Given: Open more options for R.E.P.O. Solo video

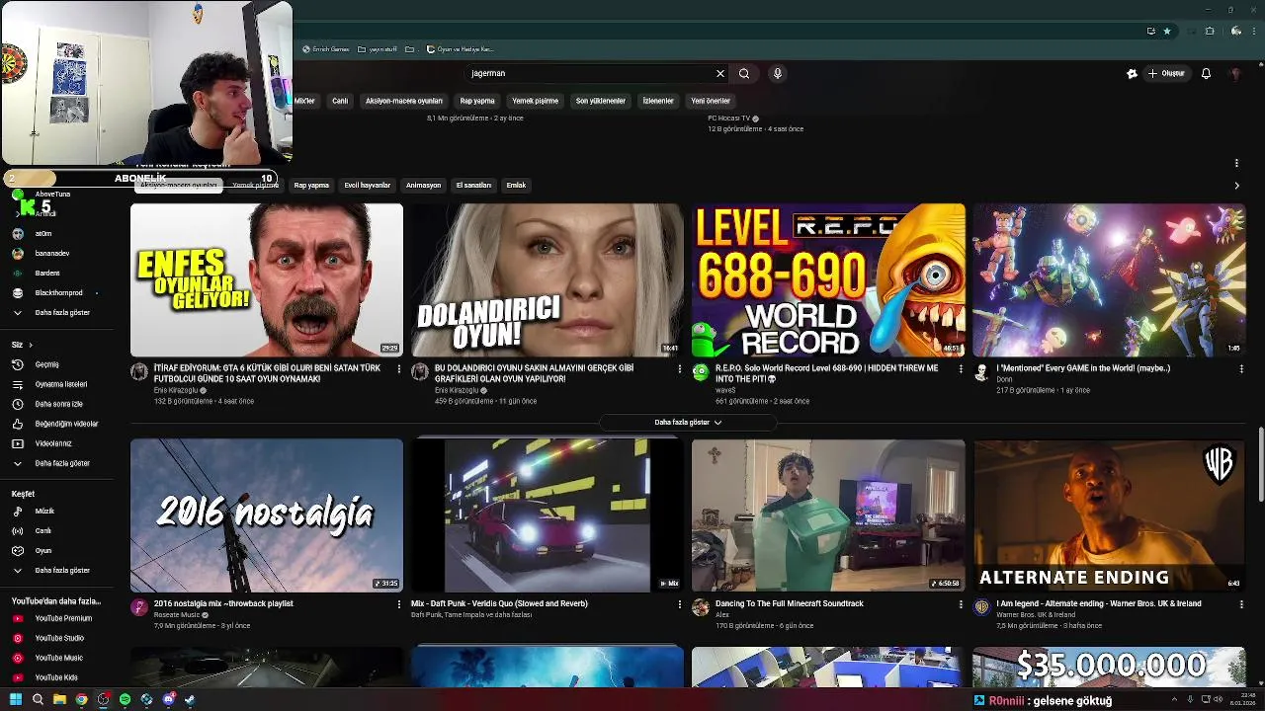Looking at the screenshot, I should (961, 368).
